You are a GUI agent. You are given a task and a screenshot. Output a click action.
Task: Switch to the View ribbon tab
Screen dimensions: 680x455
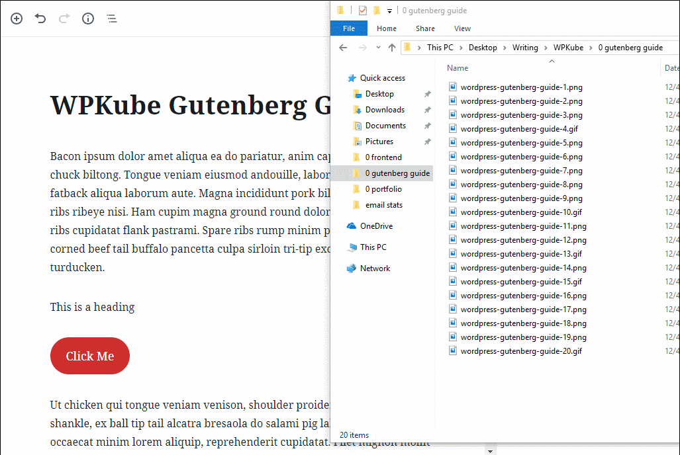coord(462,28)
